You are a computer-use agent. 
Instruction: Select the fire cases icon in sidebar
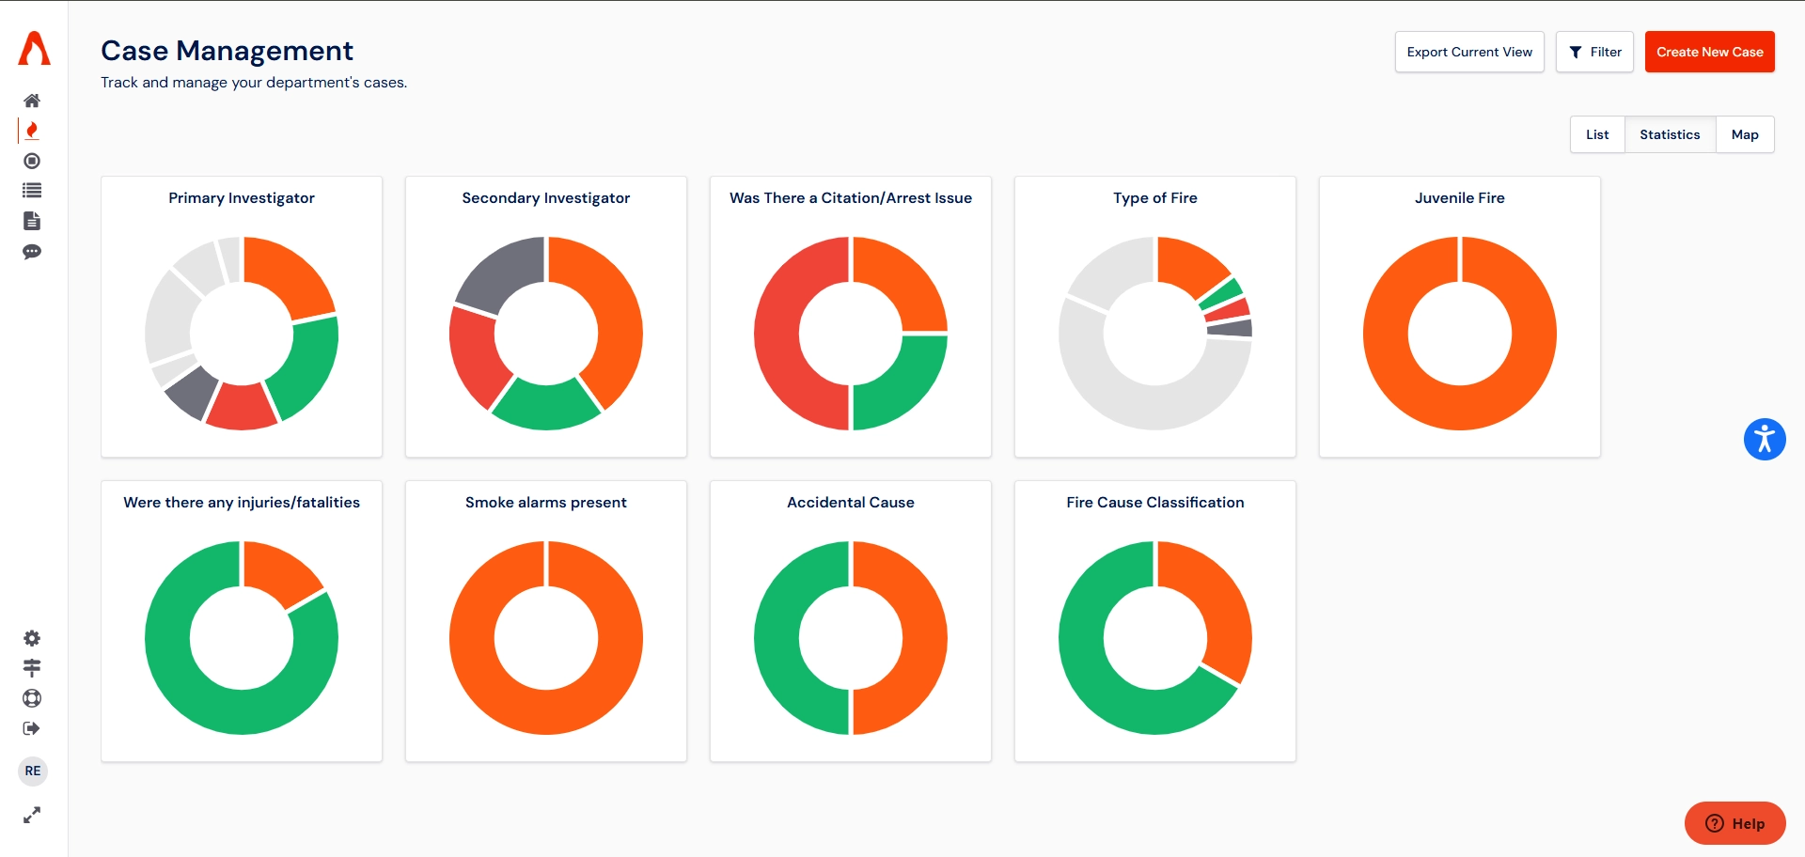32,131
